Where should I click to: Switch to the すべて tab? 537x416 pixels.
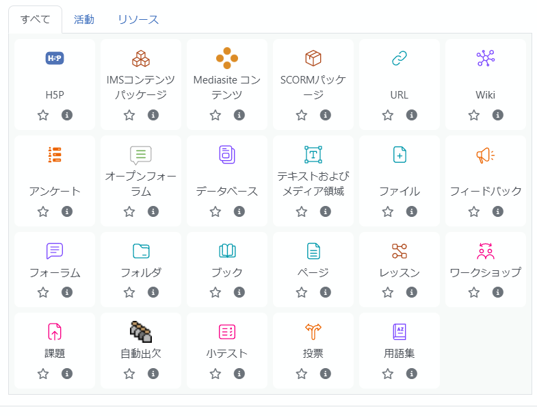[36, 20]
